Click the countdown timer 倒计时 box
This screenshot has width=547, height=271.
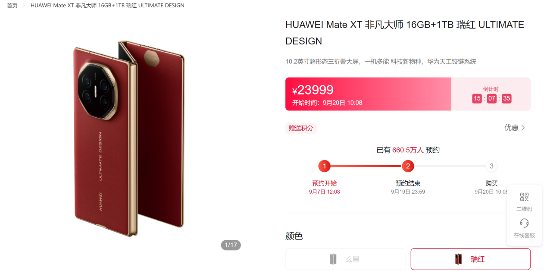(491, 94)
